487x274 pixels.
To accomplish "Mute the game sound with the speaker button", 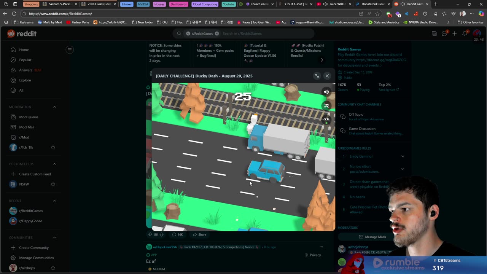I will click(326, 92).
